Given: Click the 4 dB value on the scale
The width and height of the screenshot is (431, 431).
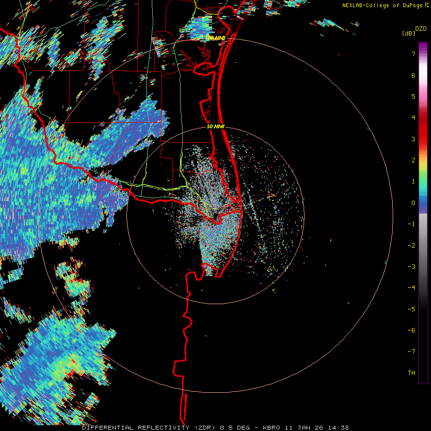Looking at the screenshot, I should [413, 118].
